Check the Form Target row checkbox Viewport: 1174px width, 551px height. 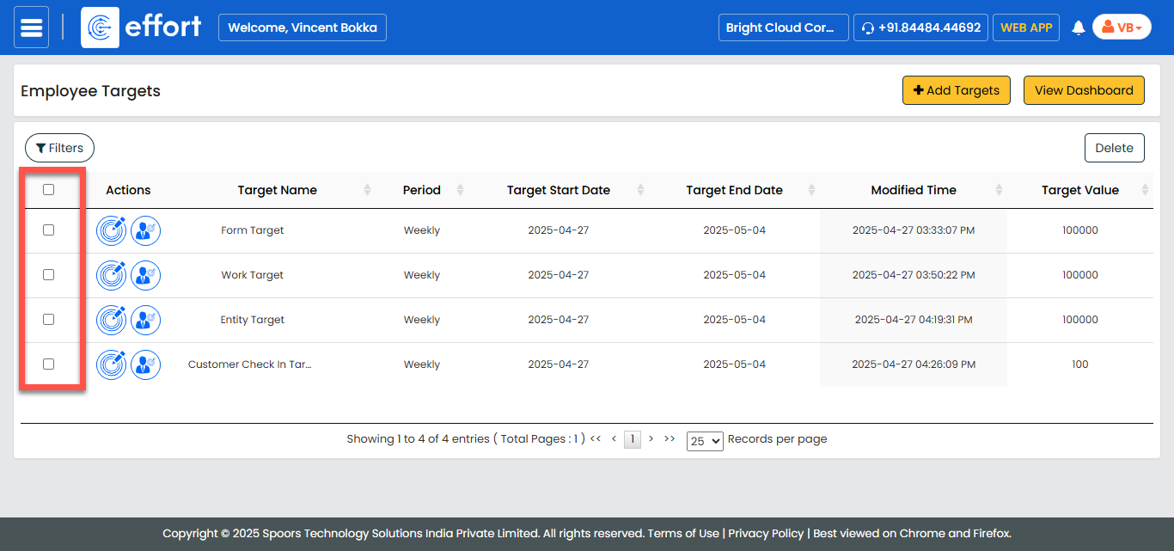[48, 230]
